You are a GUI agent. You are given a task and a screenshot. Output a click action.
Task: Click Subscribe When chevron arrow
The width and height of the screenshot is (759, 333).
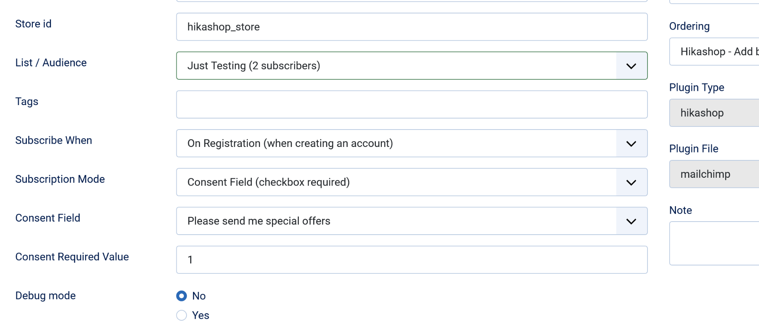(631, 144)
